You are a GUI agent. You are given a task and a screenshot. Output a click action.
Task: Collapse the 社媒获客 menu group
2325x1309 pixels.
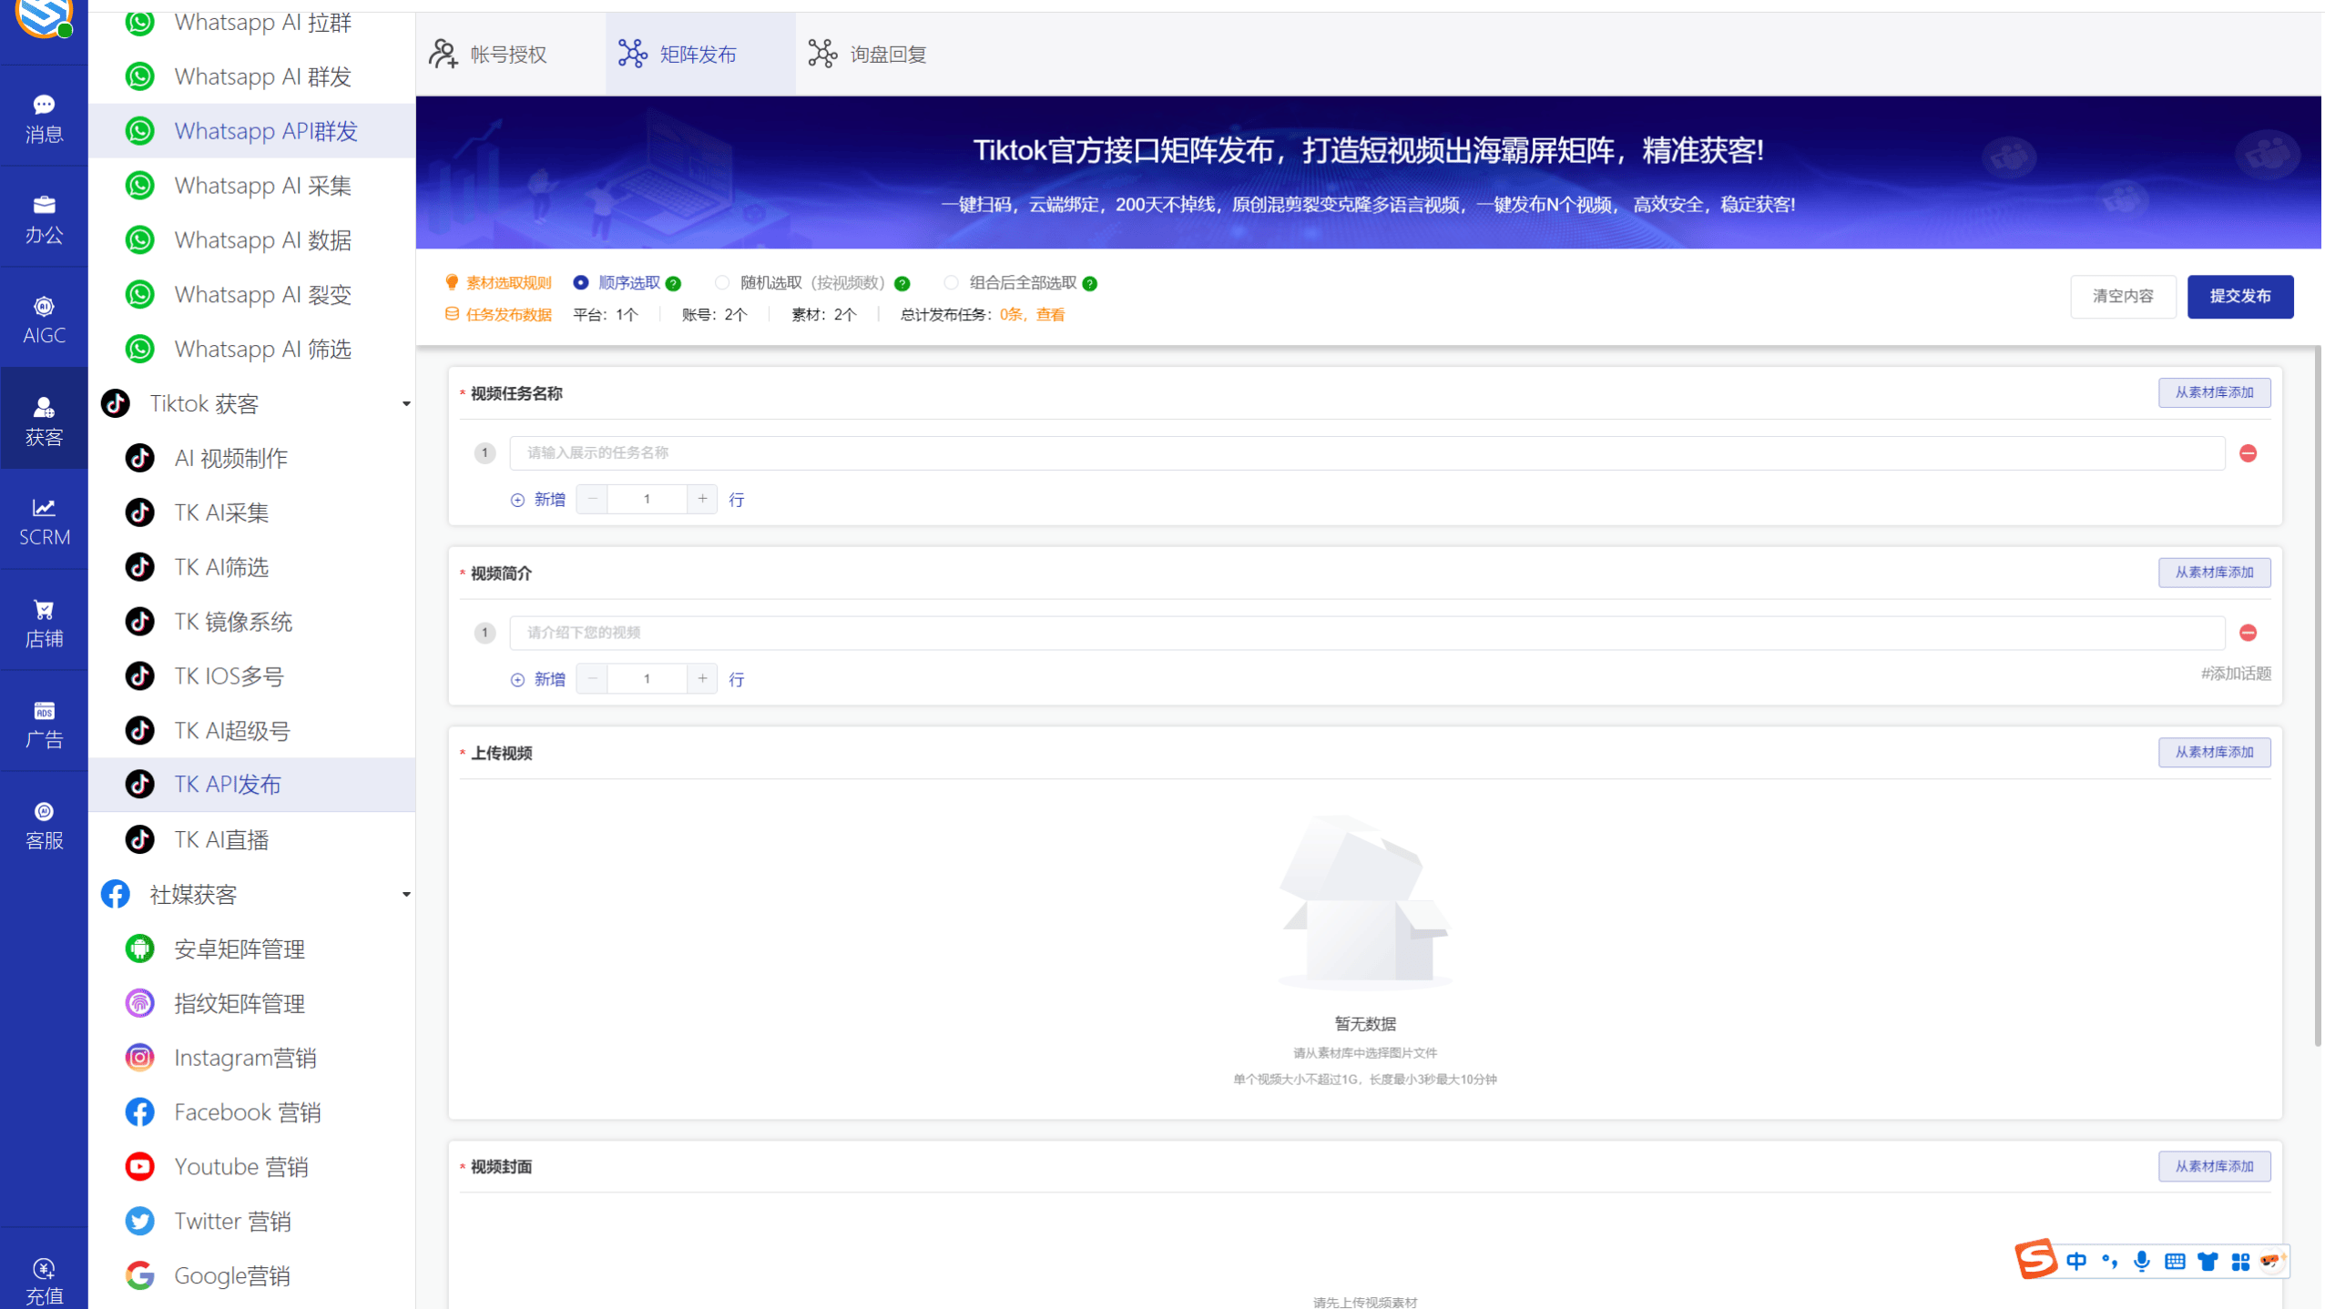pos(406,894)
